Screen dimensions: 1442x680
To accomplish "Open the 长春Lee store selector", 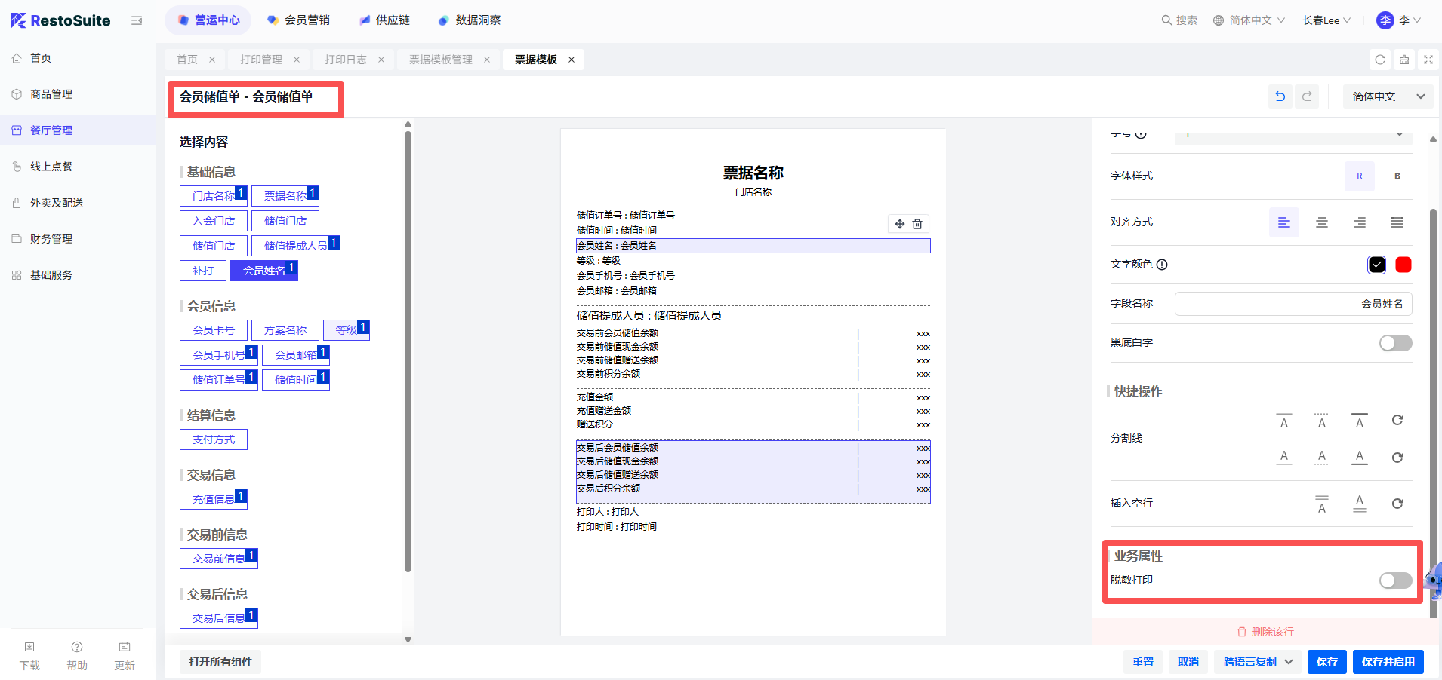I will click(1326, 20).
